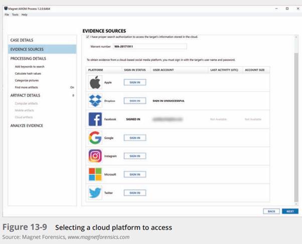The height and width of the screenshot is (244, 302).
Task: Click the Account Size column header
Action: [255, 70]
